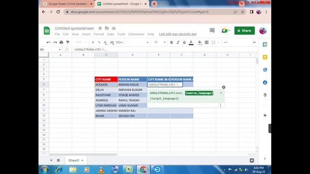Image resolution: width=310 pixels, height=174 pixels.
Task: Open the File menu
Action: (x=57, y=34)
